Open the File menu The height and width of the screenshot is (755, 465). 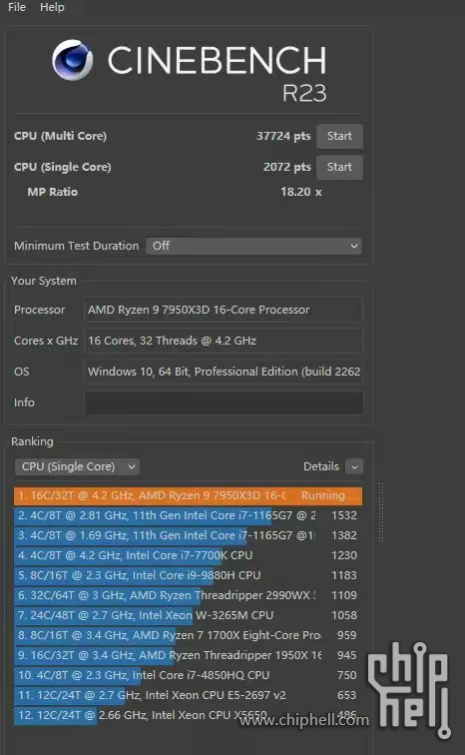click(17, 7)
